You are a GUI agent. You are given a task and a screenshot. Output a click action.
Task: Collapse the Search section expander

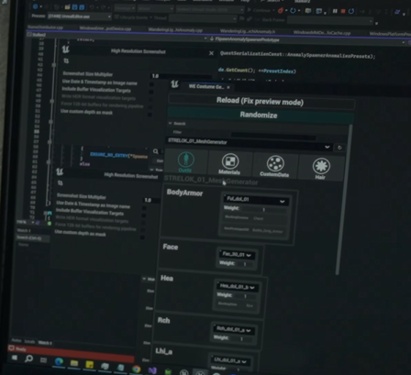[170, 123]
